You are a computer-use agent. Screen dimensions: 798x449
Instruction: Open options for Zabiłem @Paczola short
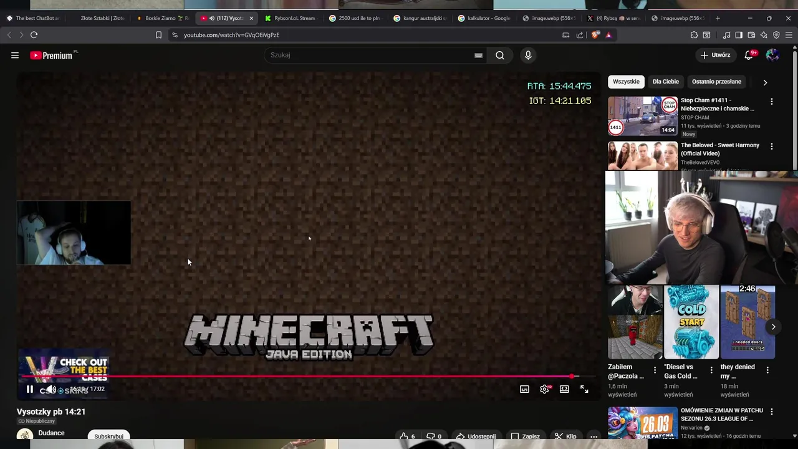tap(655, 370)
